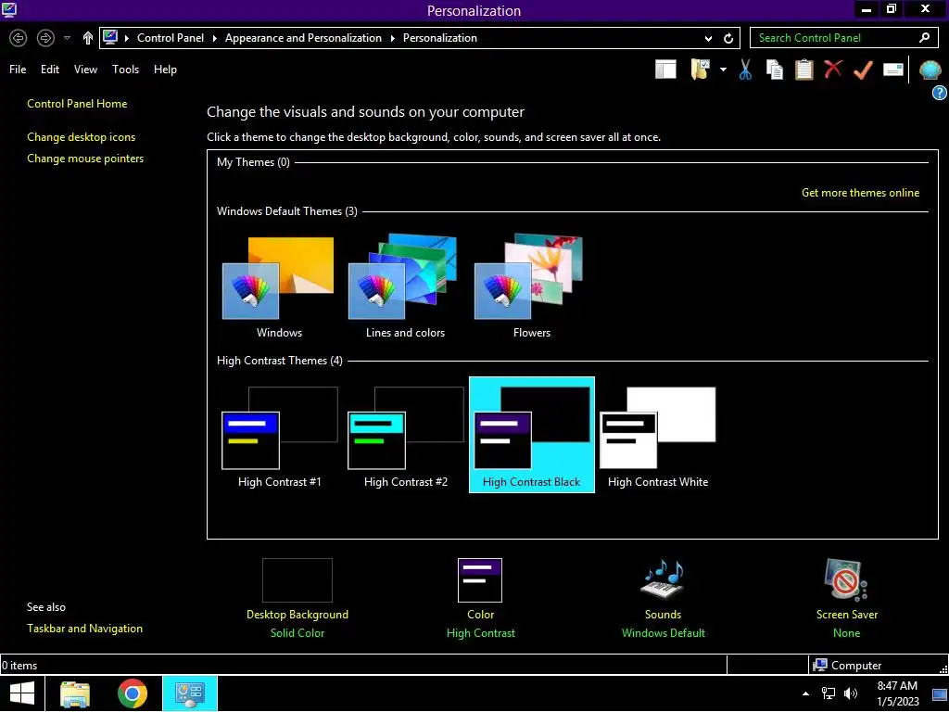Expand the breadcrumb arrow before Control Panel
Viewport: 949px width, 712px height.
tap(127, 38)
